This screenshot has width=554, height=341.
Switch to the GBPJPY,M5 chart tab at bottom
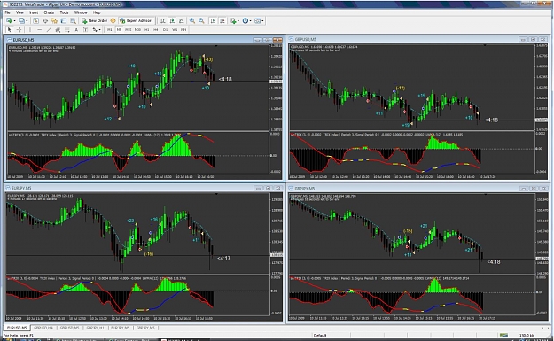pos(145,328)
